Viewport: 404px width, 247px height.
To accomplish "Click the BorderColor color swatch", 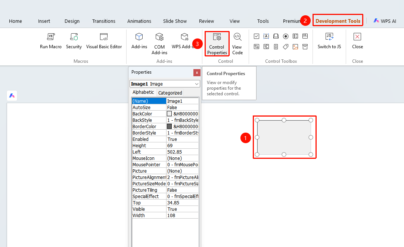I will click(x=169, y=126).
